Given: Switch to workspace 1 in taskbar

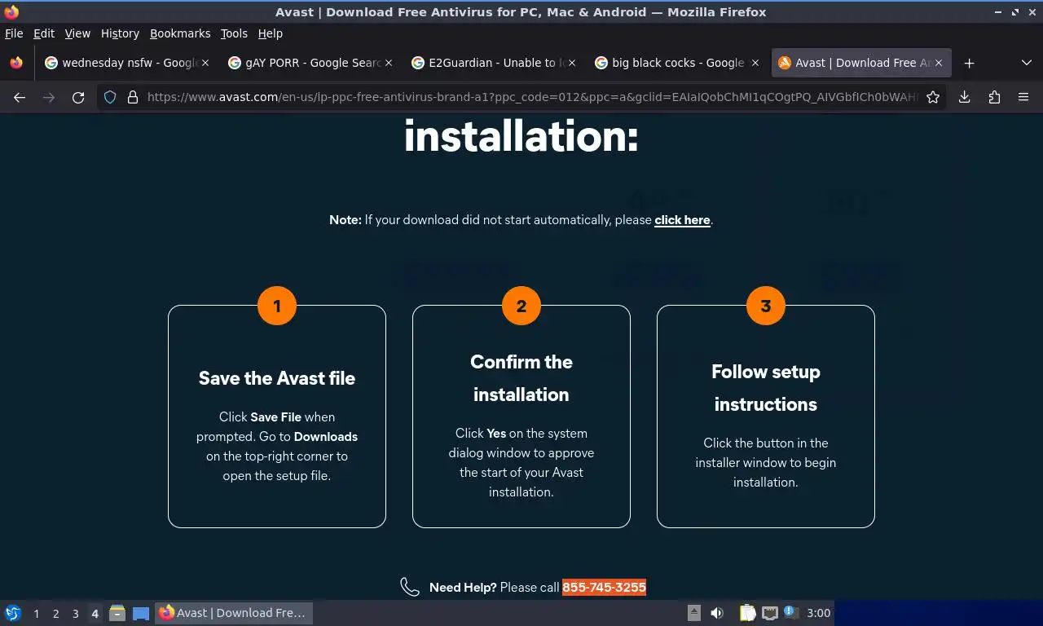Looking at the screenshot, I should click(x=36, y=614).
